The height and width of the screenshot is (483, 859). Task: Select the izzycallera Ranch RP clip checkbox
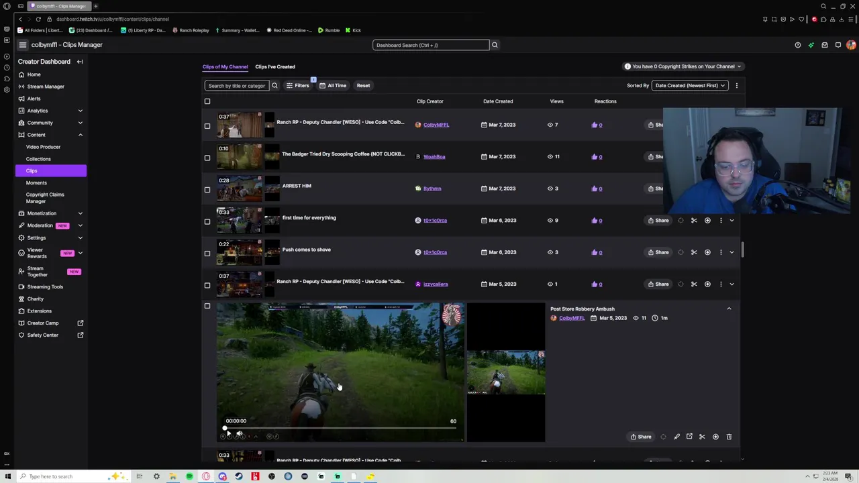[207, 285]
